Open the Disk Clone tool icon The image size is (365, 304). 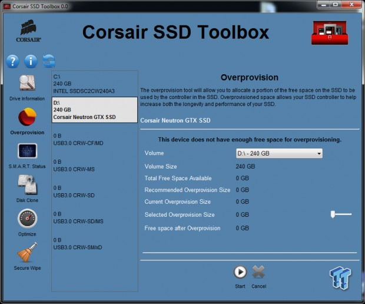28,185
